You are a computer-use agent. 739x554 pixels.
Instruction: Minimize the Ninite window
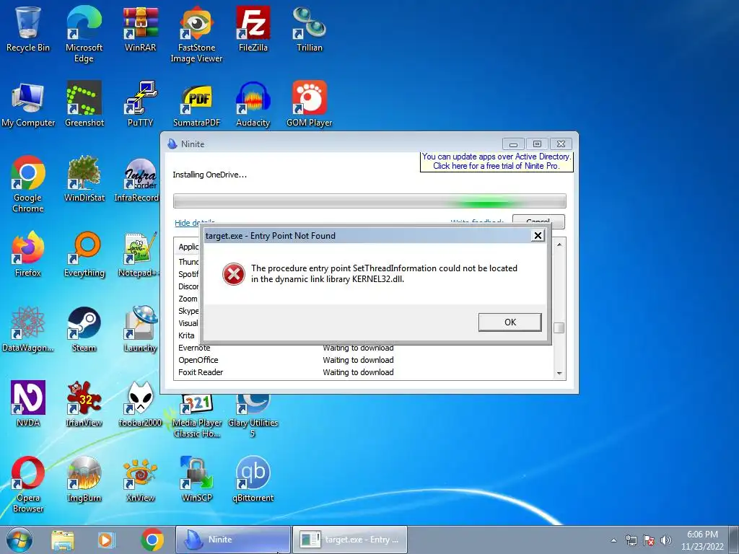click(513, 144)
